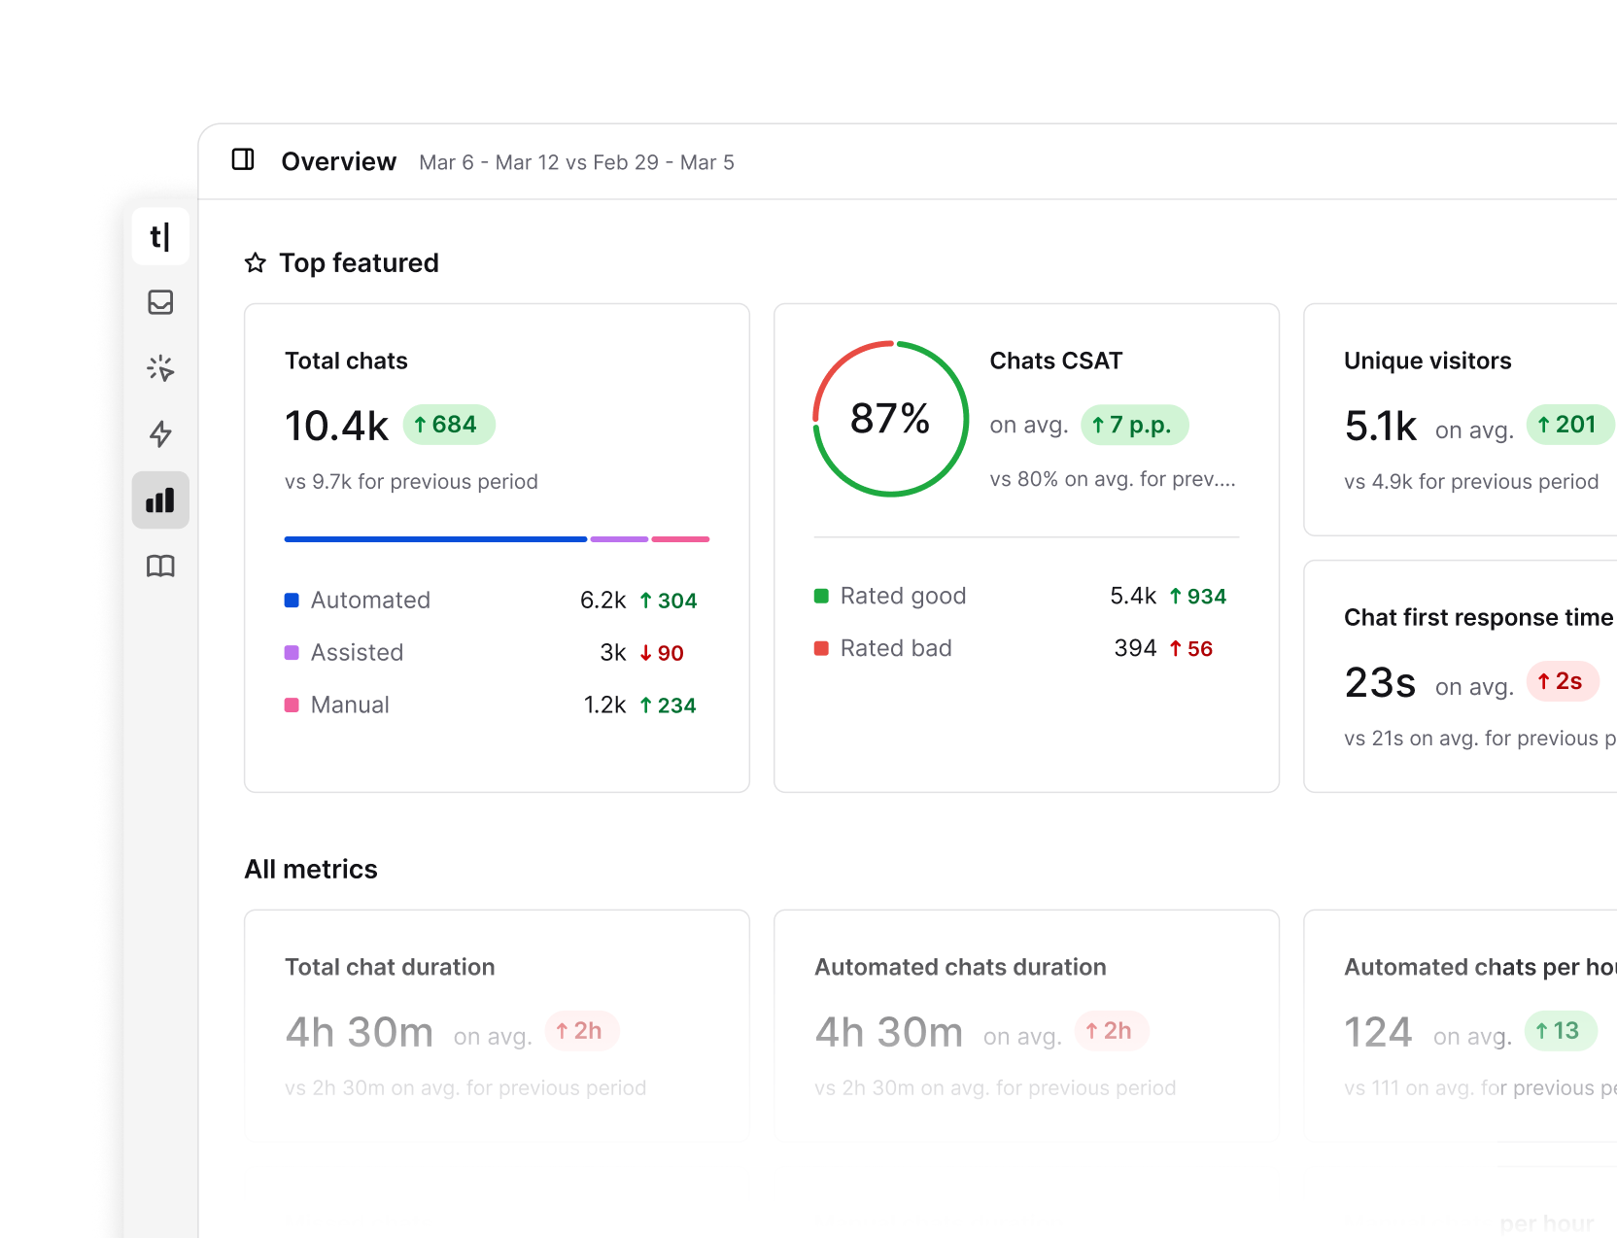Toggle the Rated good legend item
The height and width of the screenshot is (1238, 1617).
(x=902, y=596)
